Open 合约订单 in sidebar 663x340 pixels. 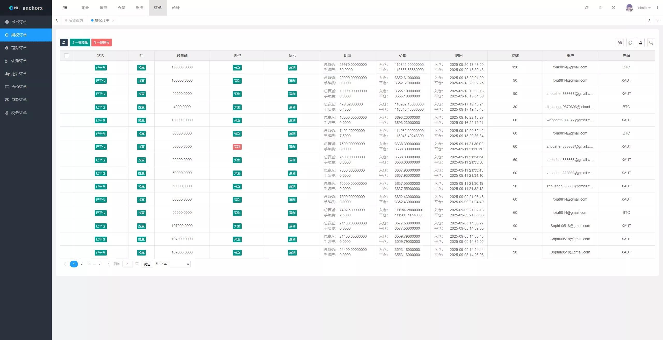(x=19, y=87)
